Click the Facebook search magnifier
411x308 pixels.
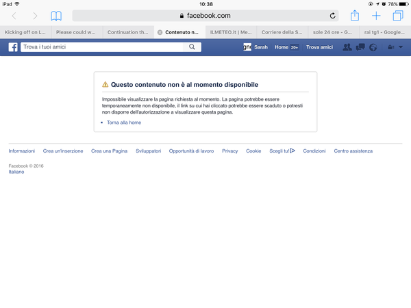click(x=192, y=47)
